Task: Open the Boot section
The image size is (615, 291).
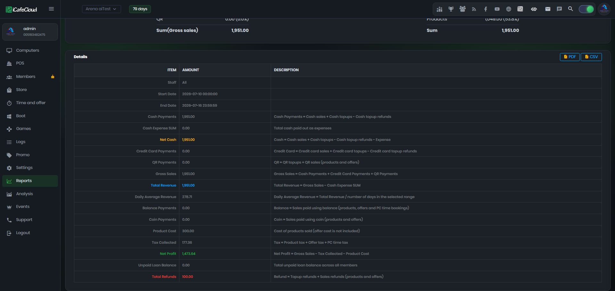Action: click(30, 116)
